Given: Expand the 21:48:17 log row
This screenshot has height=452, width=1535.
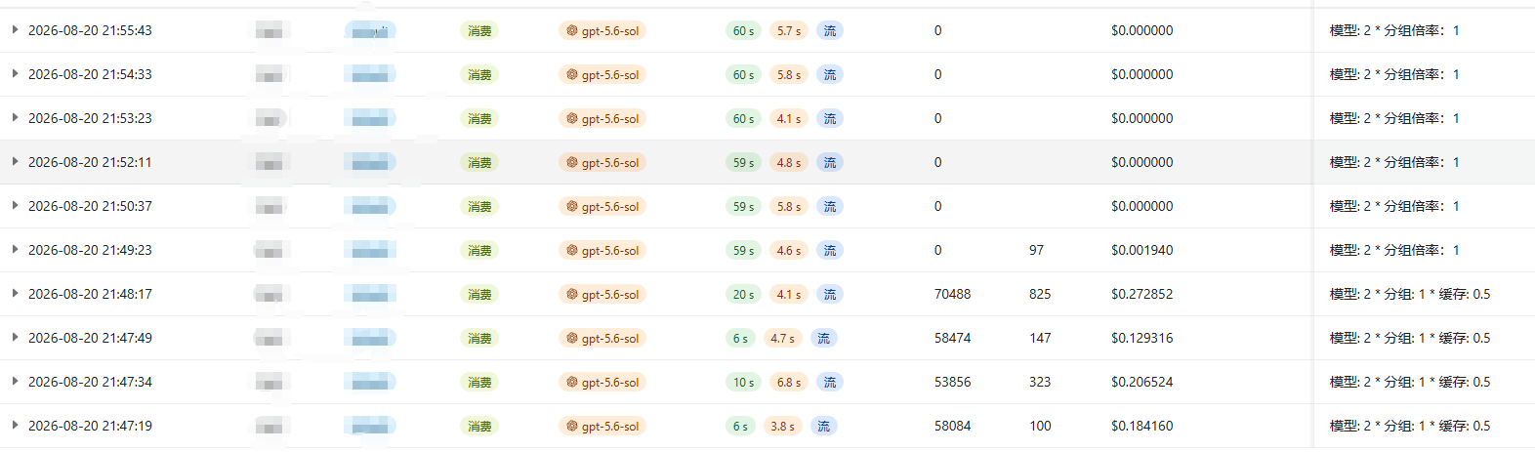Looking at the screenshot, I should pyautogui.click(x=15, y=294).
